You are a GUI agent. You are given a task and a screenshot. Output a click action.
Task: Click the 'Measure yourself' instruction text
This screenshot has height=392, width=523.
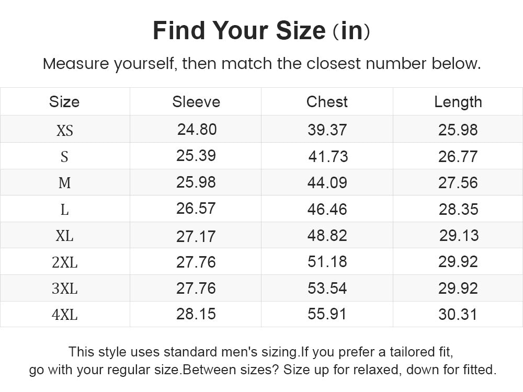click(x=262, y=63)
